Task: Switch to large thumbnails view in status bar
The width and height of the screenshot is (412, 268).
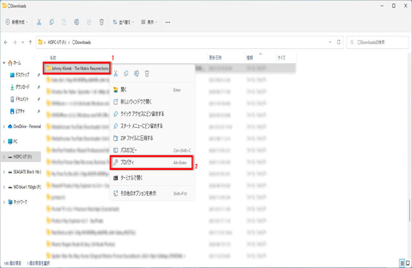Action: (x=408, y=263)
